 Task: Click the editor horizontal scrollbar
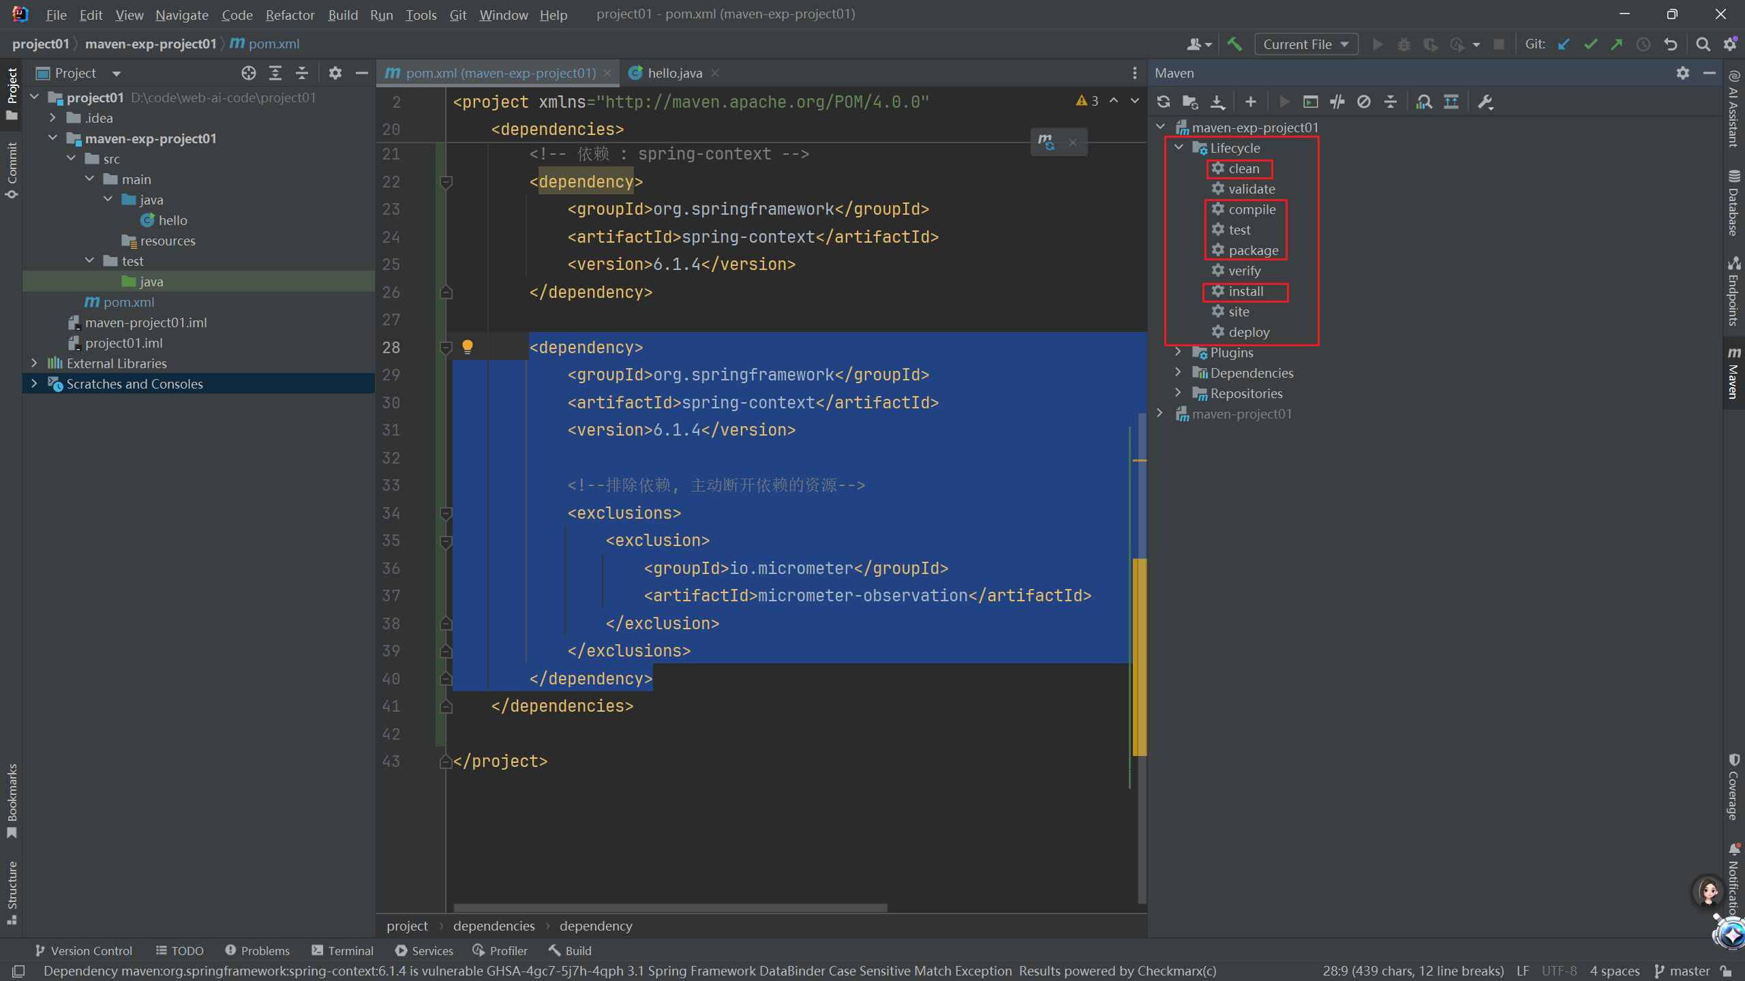pyautogui.click(x=670, y=908)
